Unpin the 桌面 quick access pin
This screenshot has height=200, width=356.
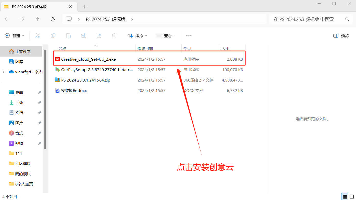pos(40,92)
